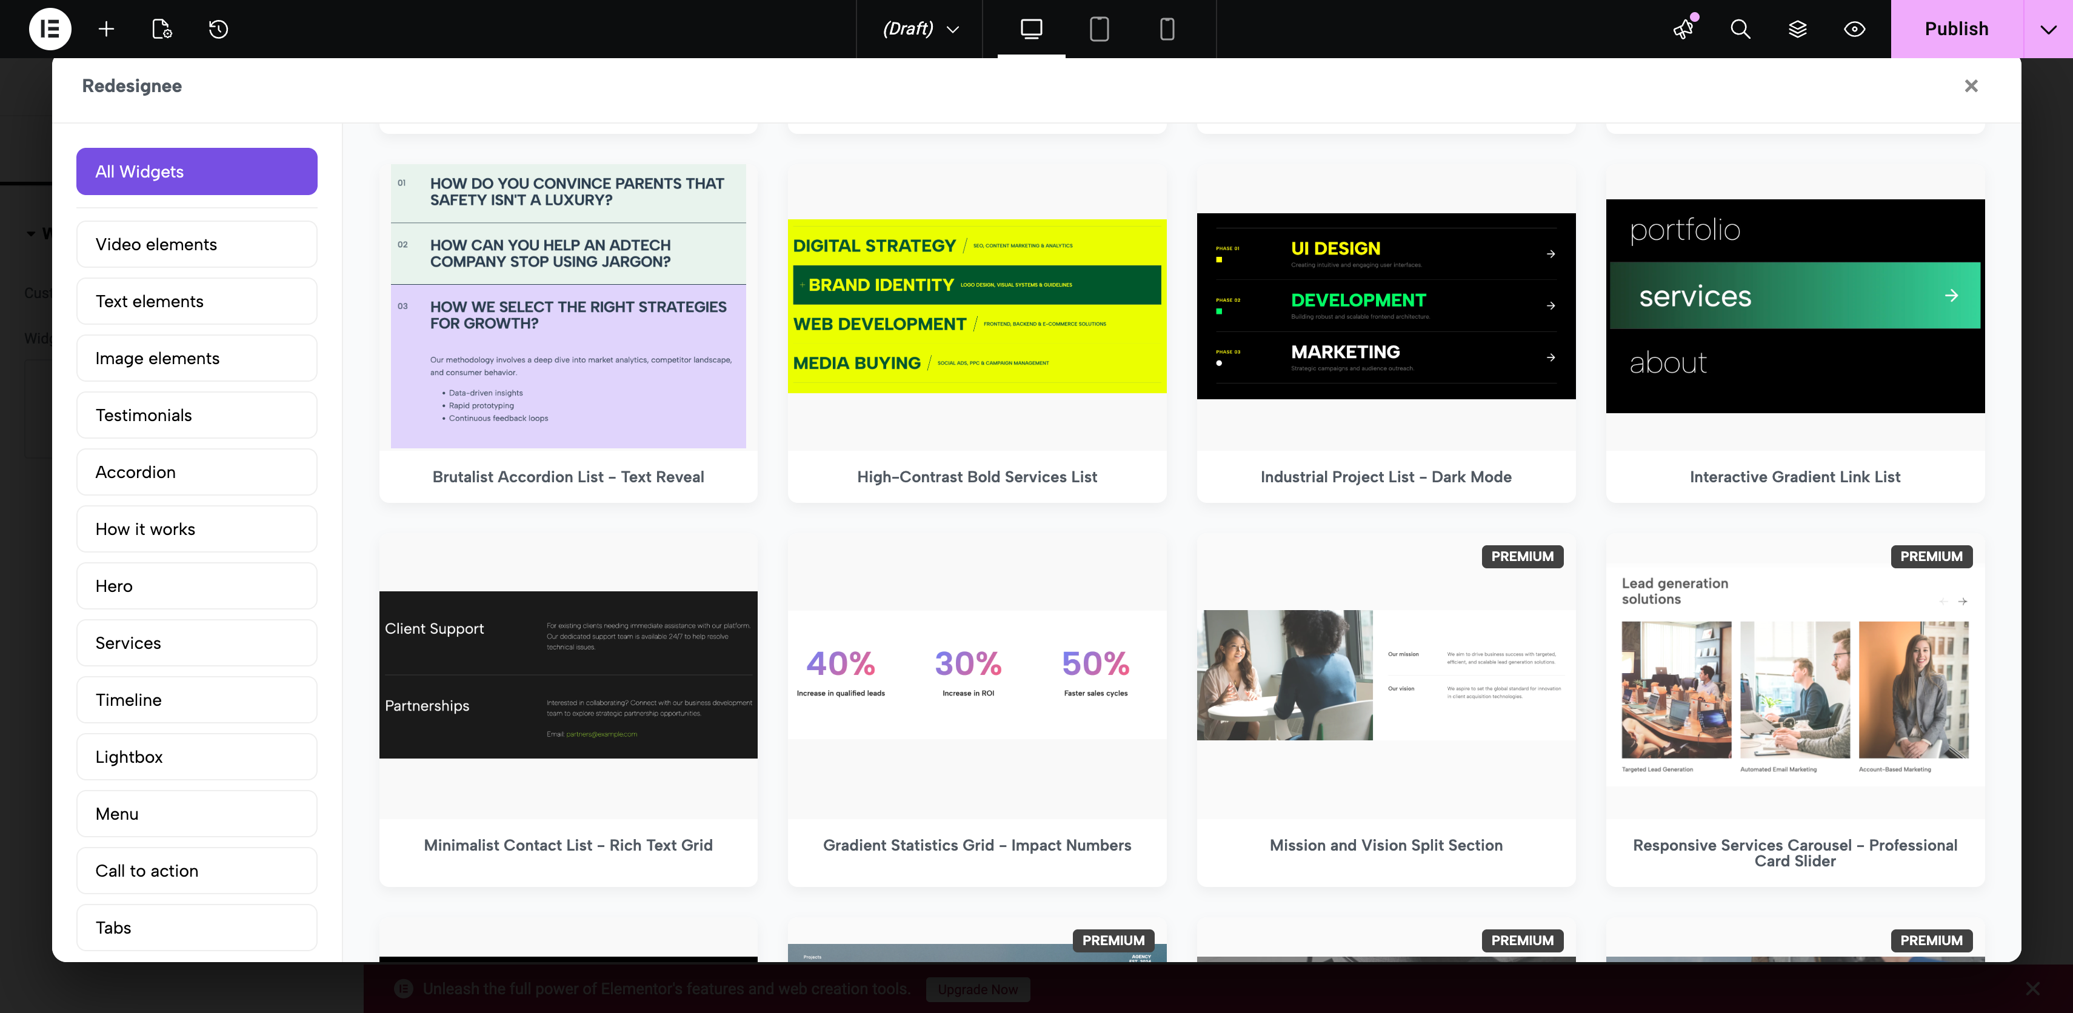Open the Timeline category
The image size is (2073, 1013).
click(x=197, y=700)
